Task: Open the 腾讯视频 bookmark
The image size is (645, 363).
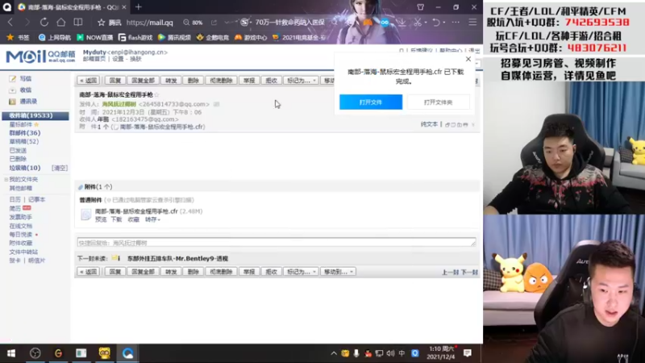Action: 174,37
